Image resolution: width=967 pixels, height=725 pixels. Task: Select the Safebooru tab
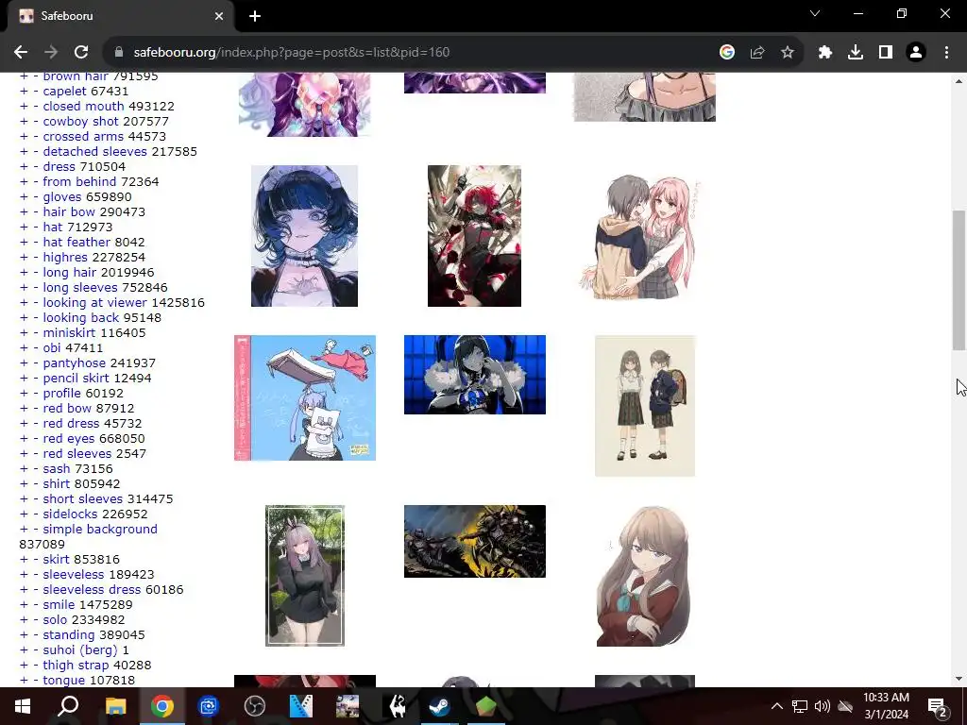coord(121,16)
